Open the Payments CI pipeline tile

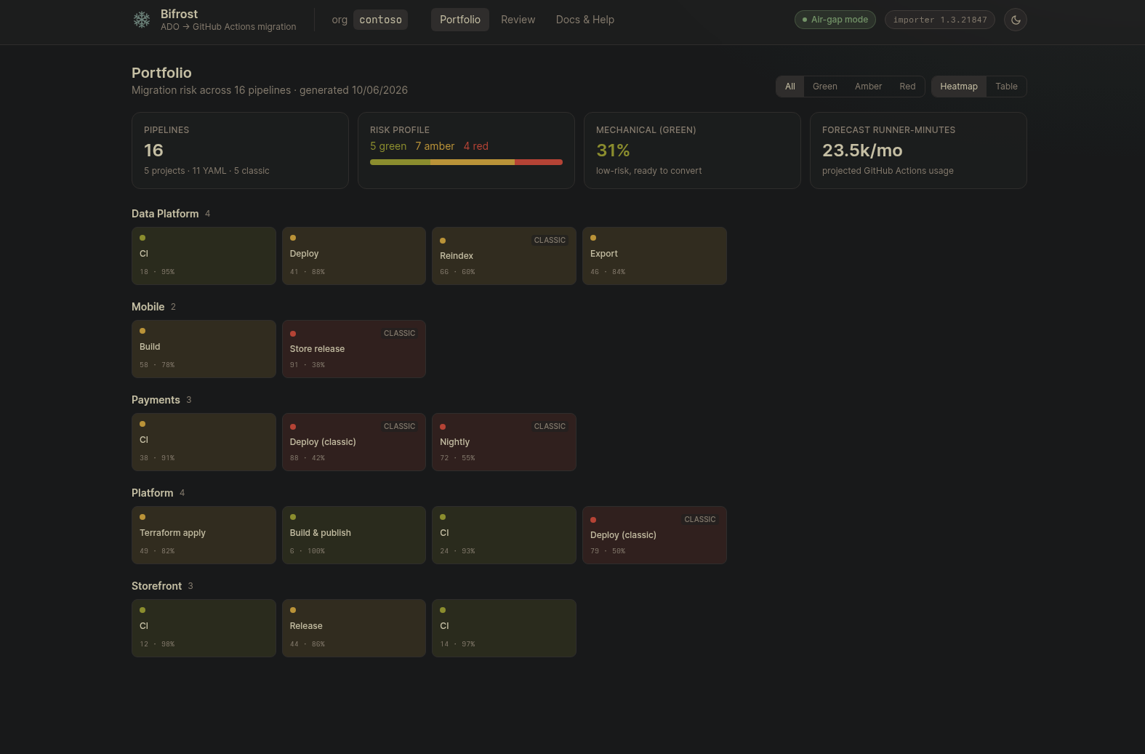[x=204, y=442]
